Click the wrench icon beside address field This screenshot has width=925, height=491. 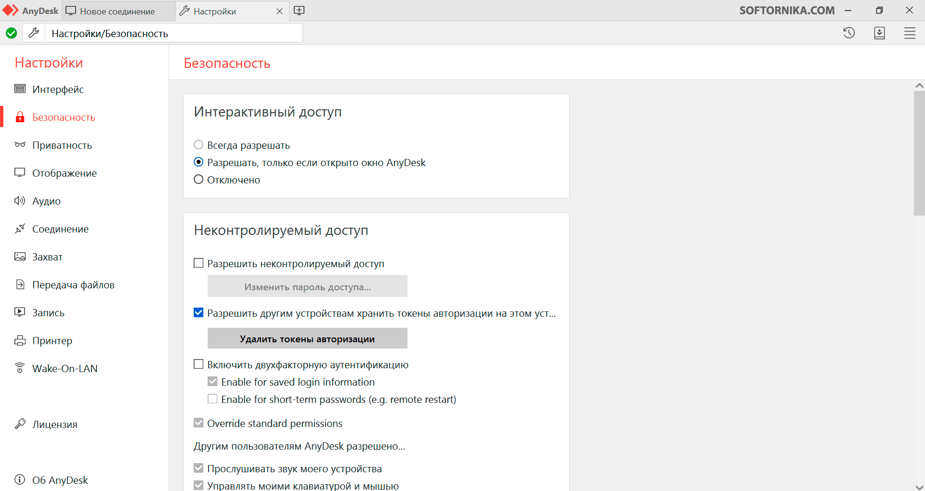(x=34, y=33)
